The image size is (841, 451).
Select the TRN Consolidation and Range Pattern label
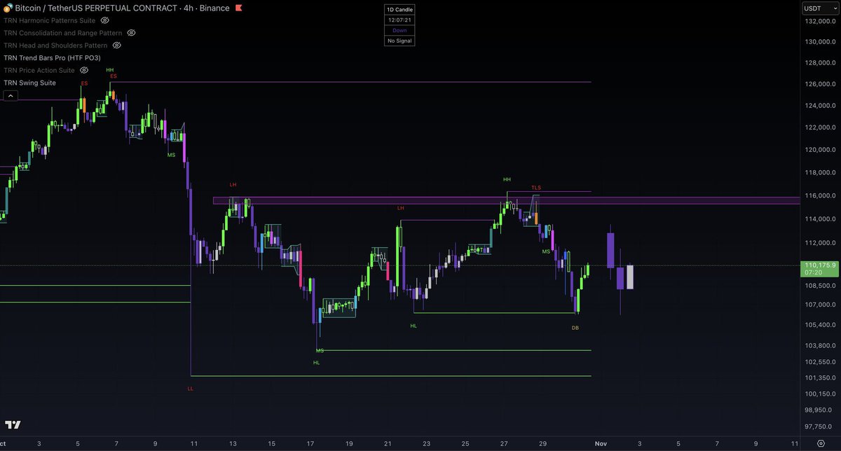63,33
